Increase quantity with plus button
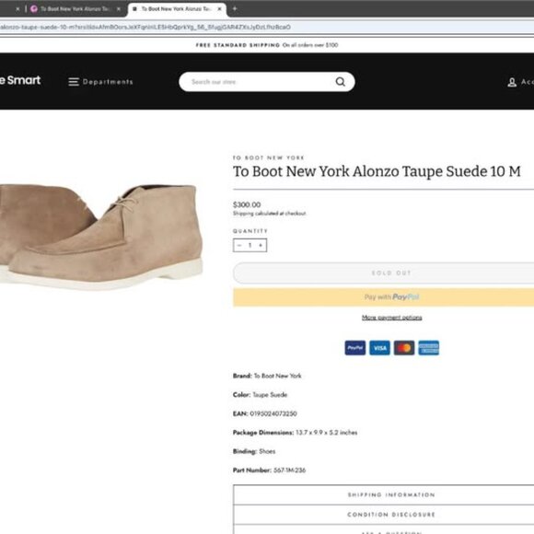The image size is (534, 534). point(261,245)
